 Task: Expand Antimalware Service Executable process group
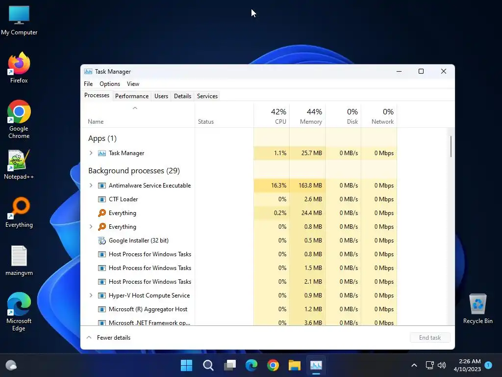pos(91,186)
